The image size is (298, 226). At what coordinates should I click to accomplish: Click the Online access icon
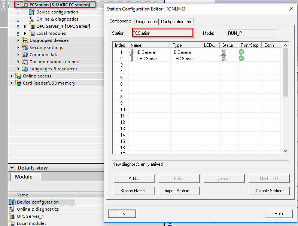[18, 76]
